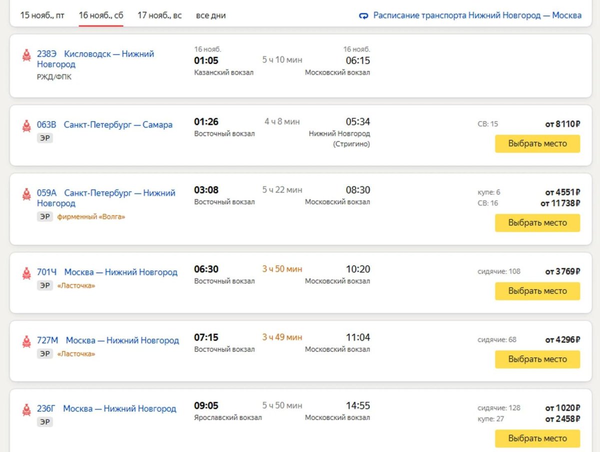Switch to the 15 нояб., пт tab
Image resolution: width=600 pixels, height=452 pixels.
(x=42, y=15)
